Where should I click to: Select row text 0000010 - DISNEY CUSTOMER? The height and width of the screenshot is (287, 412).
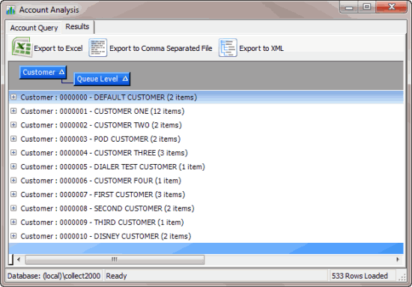(109, 237)
